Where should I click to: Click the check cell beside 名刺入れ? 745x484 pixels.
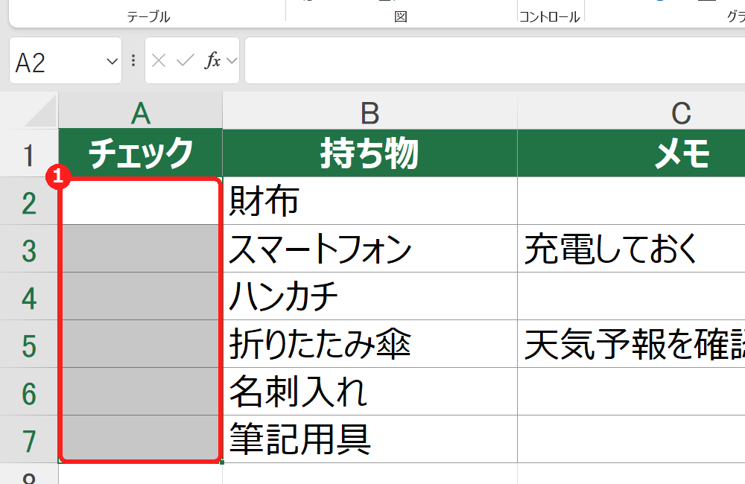tap(141, 392)
